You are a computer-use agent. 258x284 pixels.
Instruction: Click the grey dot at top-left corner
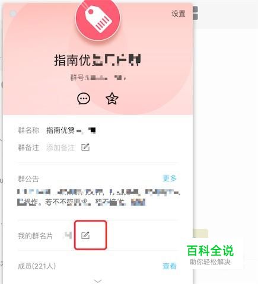[13, 14]
